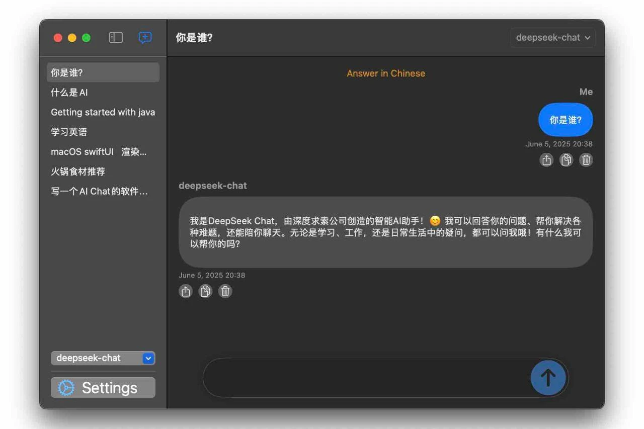Open the deepseek-chat model dropdown in header
Image resolution: width=644 pixels, height=429 pixels.
coord(553,38)
